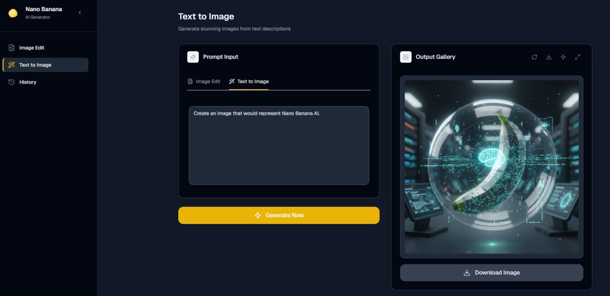
Task: Click the sparkle icon beside Prompt Input
Action: click(193, 57)
